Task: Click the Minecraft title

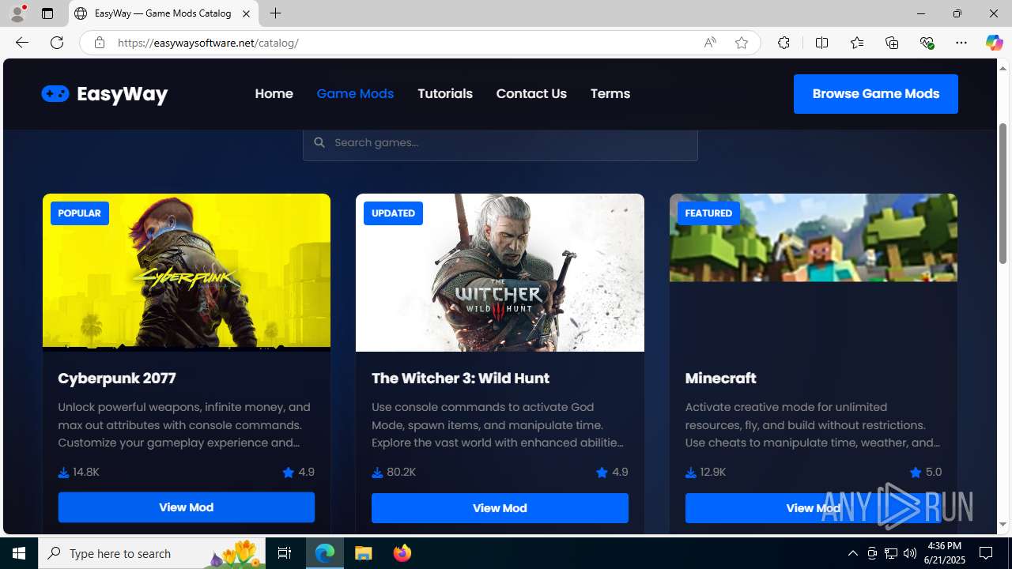Action: (720, 378)
